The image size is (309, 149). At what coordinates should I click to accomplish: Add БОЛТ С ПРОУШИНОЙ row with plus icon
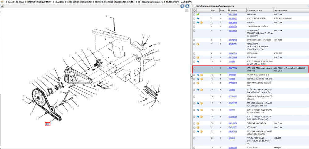pos(194,19)
